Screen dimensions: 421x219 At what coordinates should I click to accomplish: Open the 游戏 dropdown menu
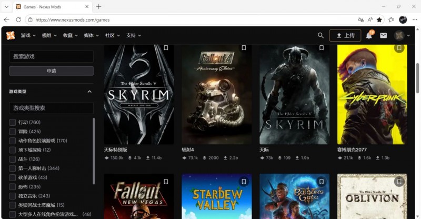[28, 35]
